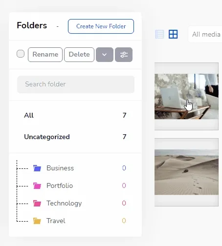Viewport: 222px width, 246px height.
Task: Click the pink Portfolio folder icon
Action: pyautogui.click(x=37, y=185)
